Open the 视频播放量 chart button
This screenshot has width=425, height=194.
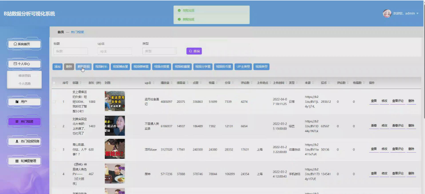click(x=120, y=67)
